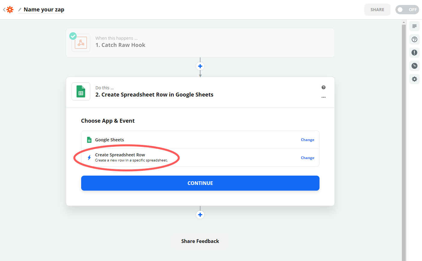
Task: Click the webhook icon on the Catch Raw Hook step
Action: (x=81, y=42)
